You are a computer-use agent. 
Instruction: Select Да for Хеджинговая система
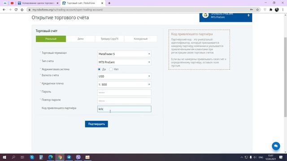[99, 69]
